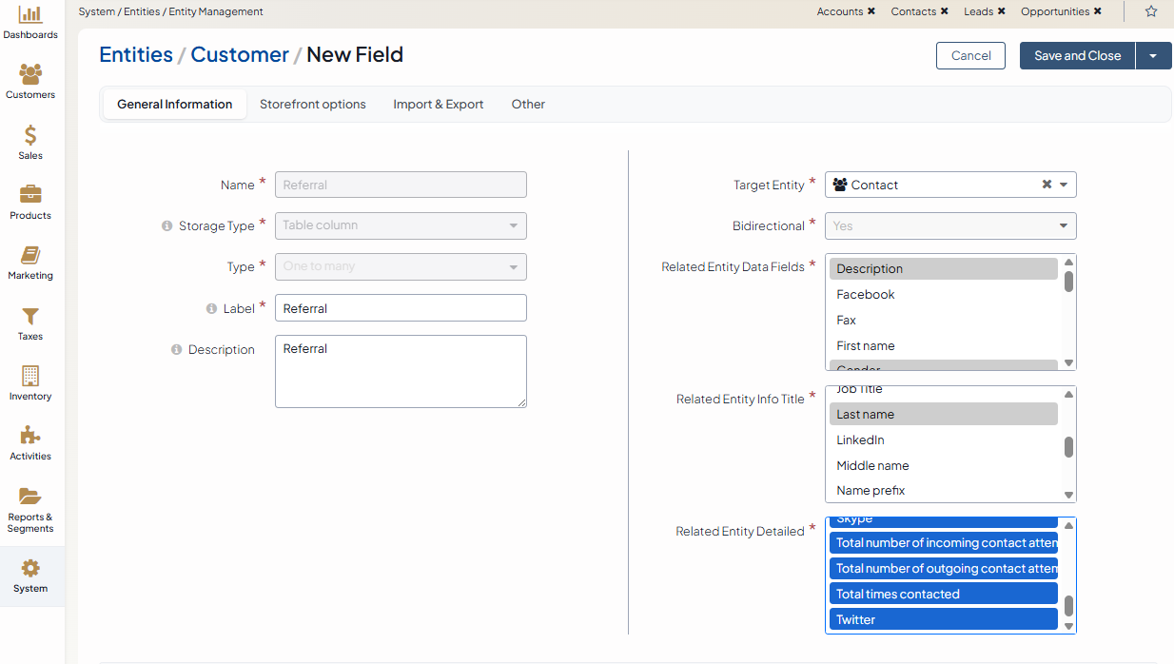Expand the Target Entity dropdown
The height and width of the screenshot is (664, 1174).
[1064, 185]
